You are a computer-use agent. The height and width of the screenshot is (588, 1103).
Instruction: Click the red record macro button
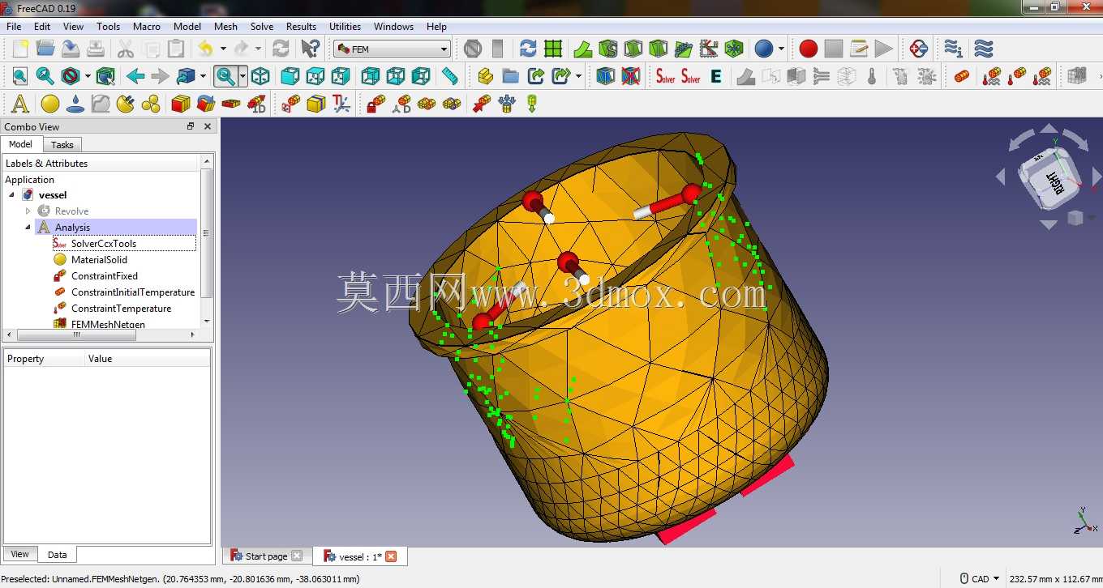pyautogui.click(x=809, y=49)
